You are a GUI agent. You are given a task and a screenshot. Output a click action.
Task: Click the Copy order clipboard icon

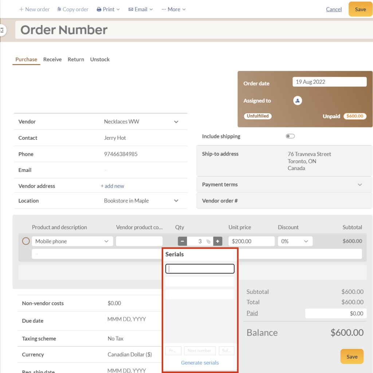(x=59, y=9)
